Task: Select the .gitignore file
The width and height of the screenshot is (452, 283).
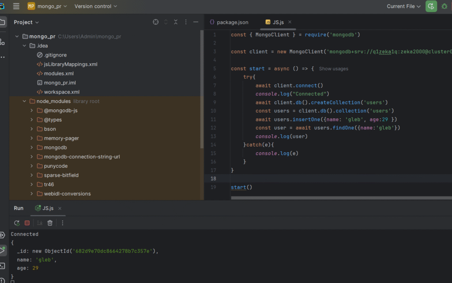Action: click(x=52, y=55)
